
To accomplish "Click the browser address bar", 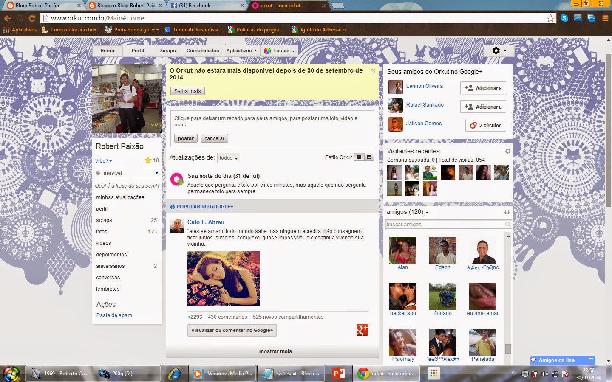I will click(297, 18).
